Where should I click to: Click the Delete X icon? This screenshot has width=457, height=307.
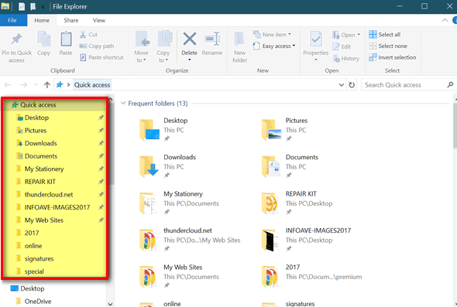point(190,39)
